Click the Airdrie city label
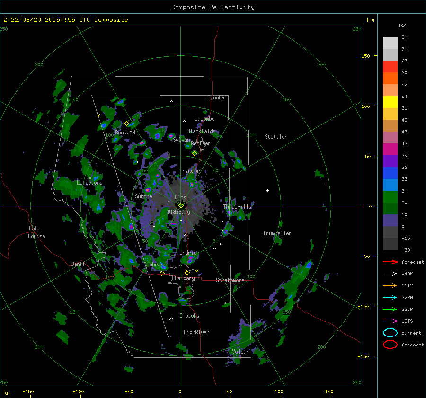426x398 pixels. pos(186,253)
